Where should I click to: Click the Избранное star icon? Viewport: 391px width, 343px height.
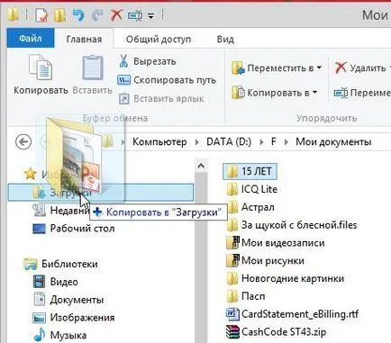(x=31, y=174)
